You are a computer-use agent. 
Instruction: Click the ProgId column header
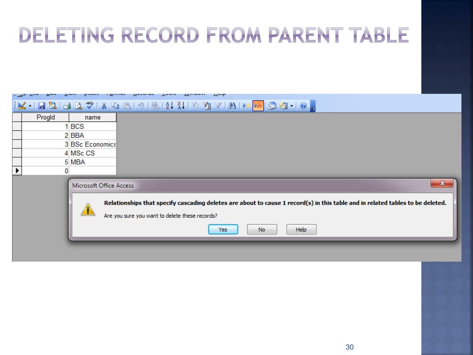tap(46, 117)
